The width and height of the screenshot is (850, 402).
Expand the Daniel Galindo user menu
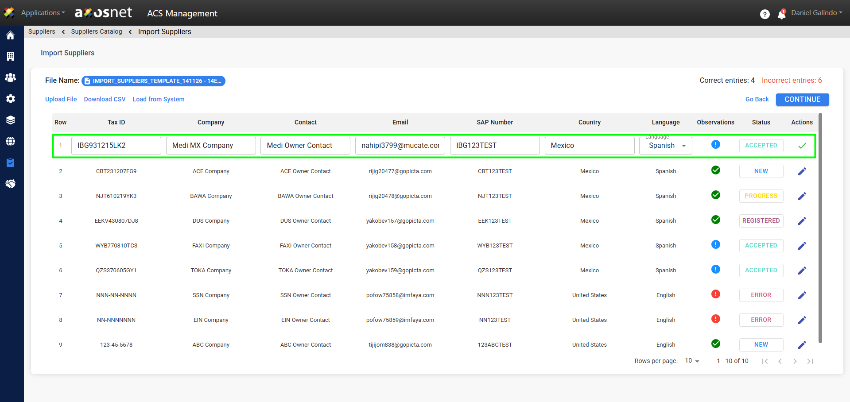click(816, 13)
